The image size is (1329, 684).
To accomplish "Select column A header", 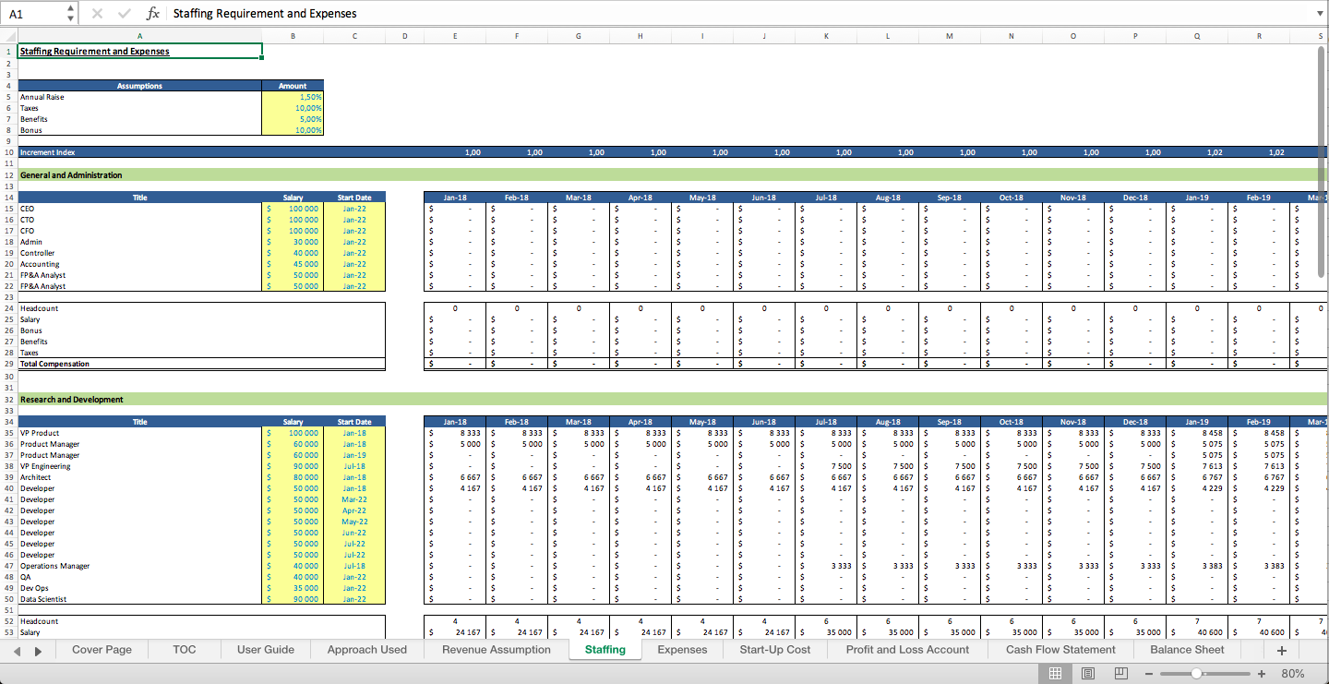I will pyautogui.click(x=139, y=36).
